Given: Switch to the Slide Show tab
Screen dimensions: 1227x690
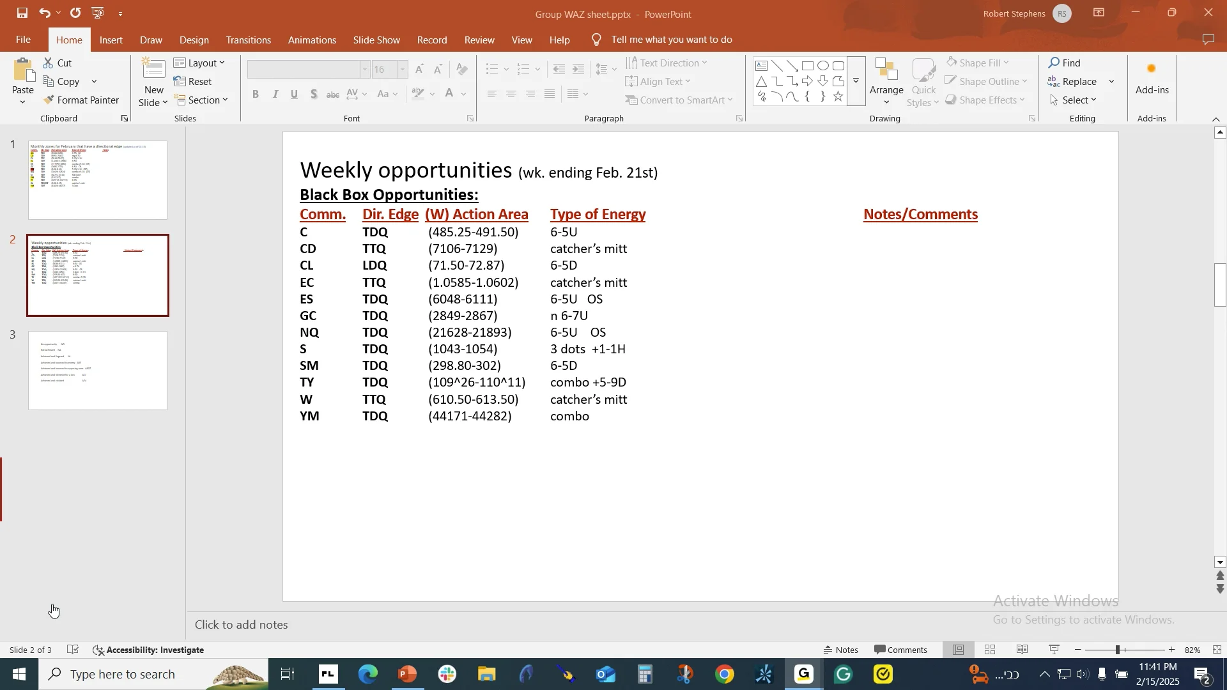Looking at the screenshot, I should click(x=376, y=40).
